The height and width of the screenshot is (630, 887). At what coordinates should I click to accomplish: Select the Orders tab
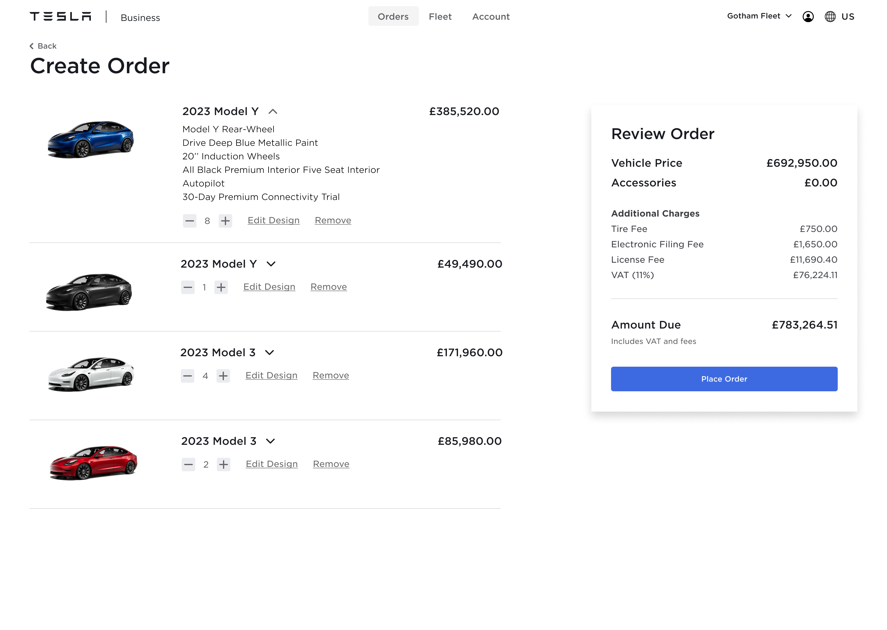click(x=393, y=17)
